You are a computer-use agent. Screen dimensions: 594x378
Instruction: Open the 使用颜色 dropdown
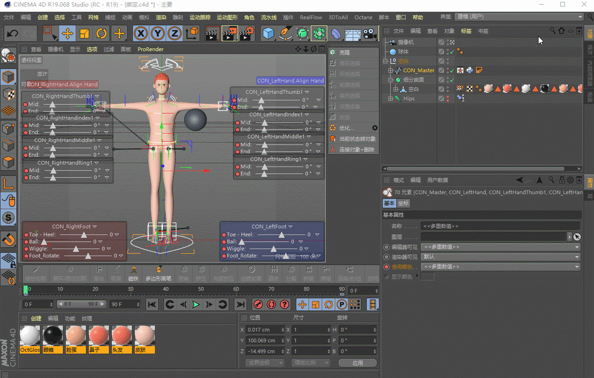(501, 266)
